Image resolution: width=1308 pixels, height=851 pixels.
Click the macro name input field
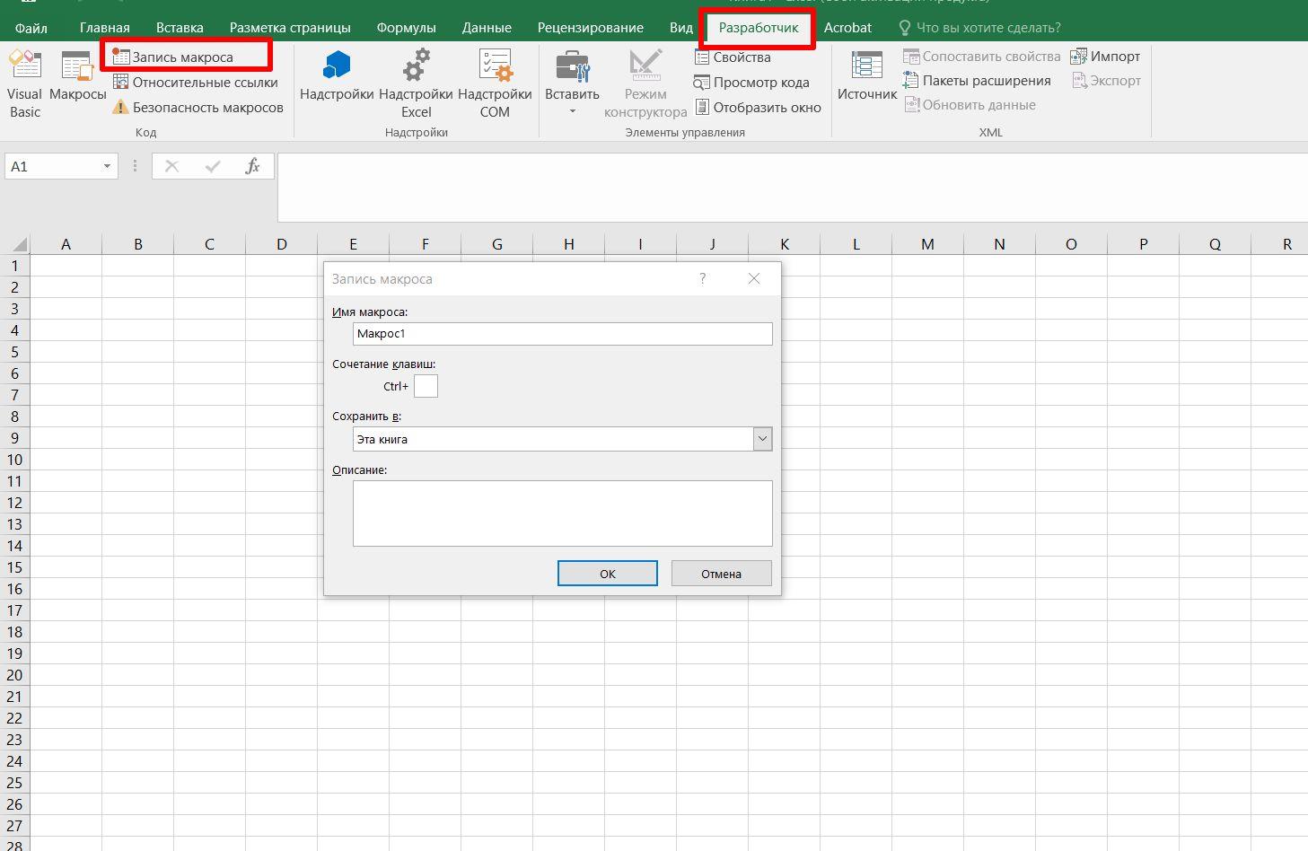tap(562, 334)
